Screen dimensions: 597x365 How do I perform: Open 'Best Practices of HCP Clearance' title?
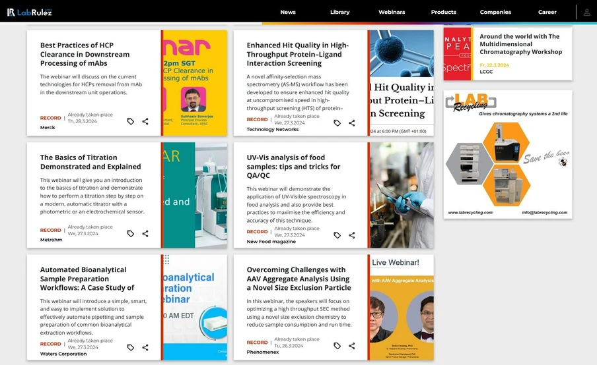(x=85, y=54)
